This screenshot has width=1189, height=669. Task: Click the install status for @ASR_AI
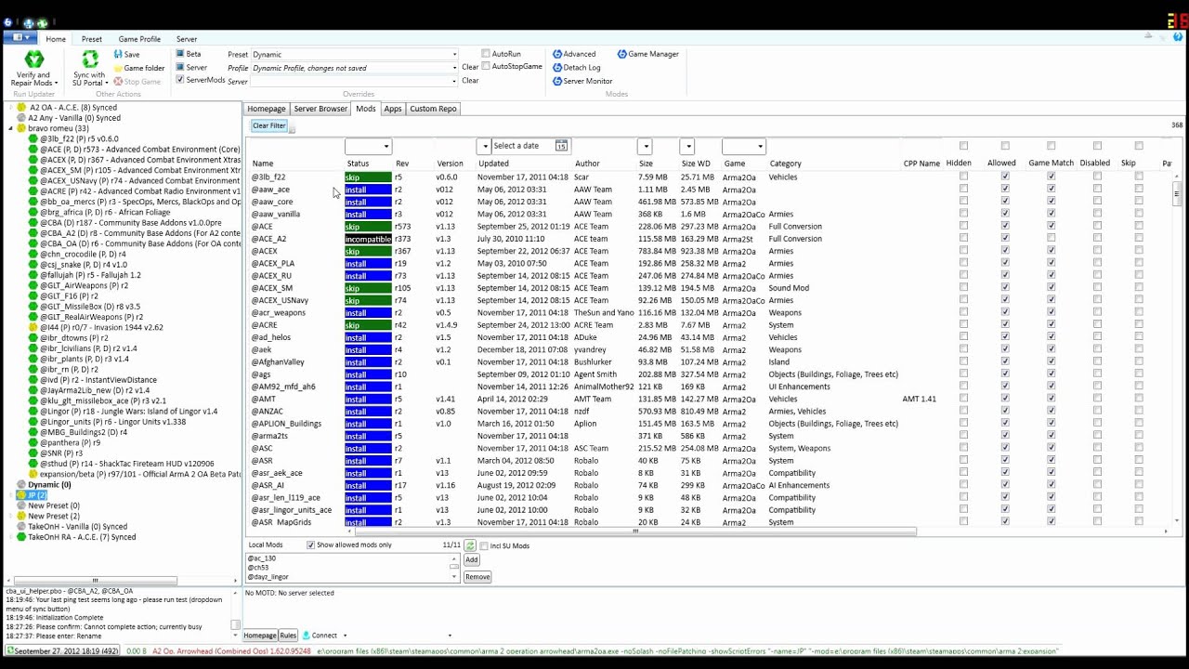coord(368,485)
